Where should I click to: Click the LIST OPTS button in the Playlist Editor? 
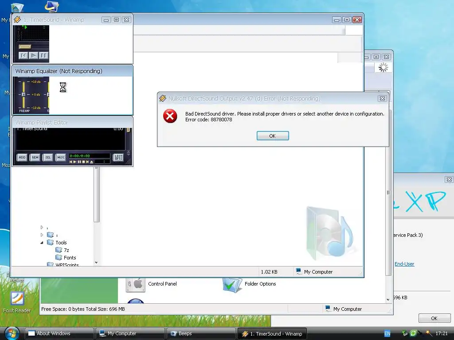[x=118, y=158]
